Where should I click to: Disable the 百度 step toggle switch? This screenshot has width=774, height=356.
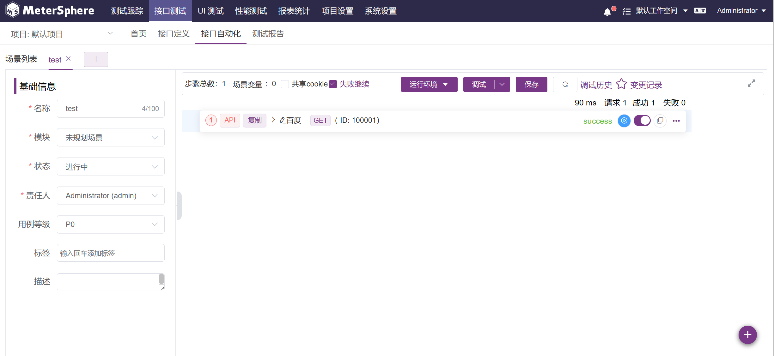(x=642, y=121)
